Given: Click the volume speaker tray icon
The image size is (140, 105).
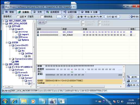Looking at the screenshot, I should 122,101.
